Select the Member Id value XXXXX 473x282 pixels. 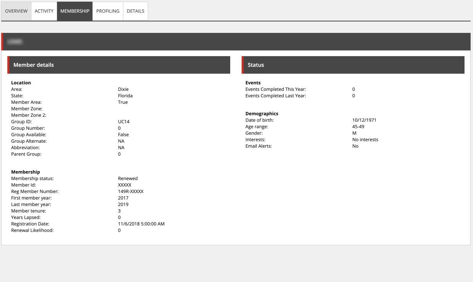click(x=125, y=185)
